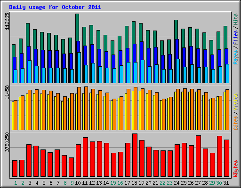
Task: Click day label 28 on the x-axis
Action: 205,183
